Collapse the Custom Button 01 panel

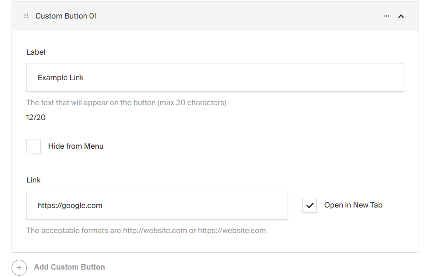coord(401,16)
